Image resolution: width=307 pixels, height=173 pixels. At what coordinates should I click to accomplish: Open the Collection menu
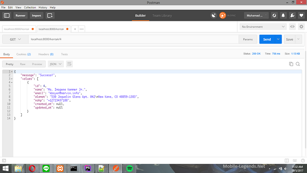(30, 7)
